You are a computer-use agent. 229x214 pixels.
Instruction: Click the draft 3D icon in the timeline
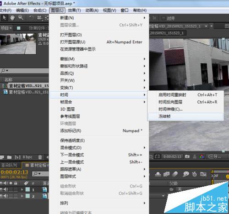[158, 174]
